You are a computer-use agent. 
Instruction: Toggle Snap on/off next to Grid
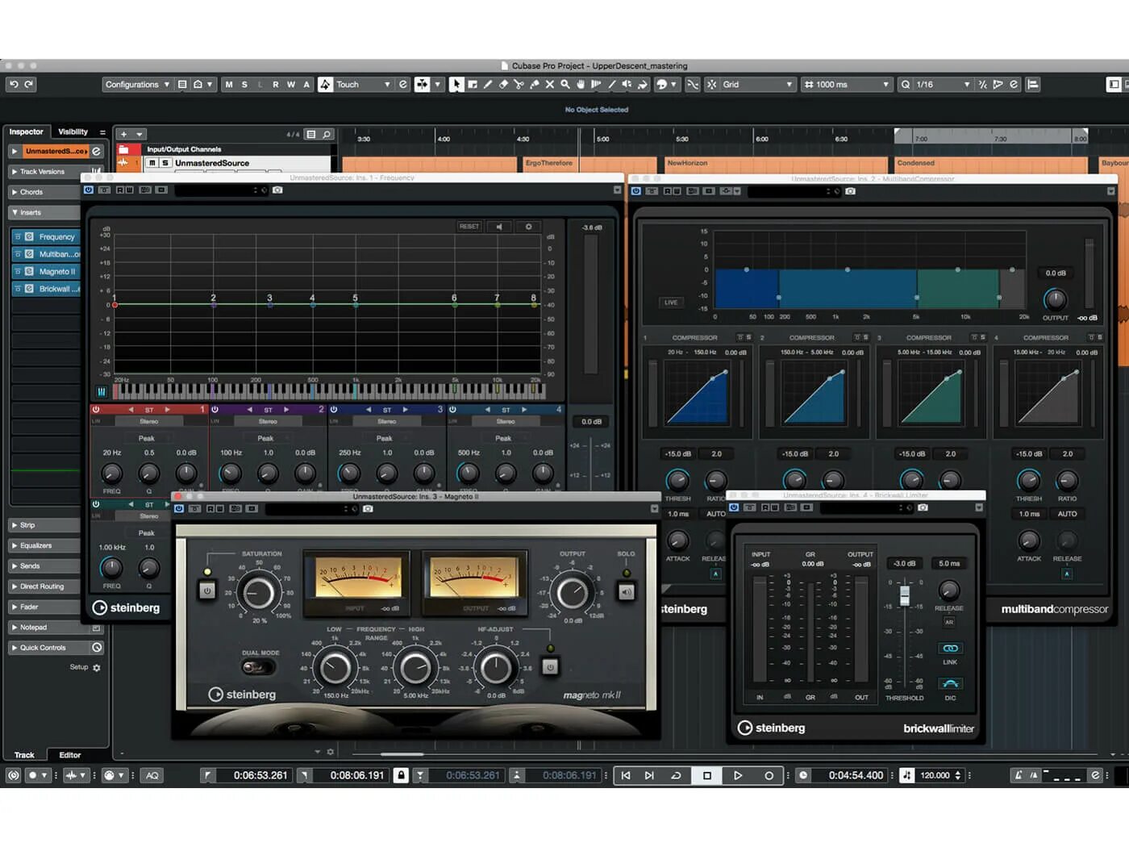711,84
